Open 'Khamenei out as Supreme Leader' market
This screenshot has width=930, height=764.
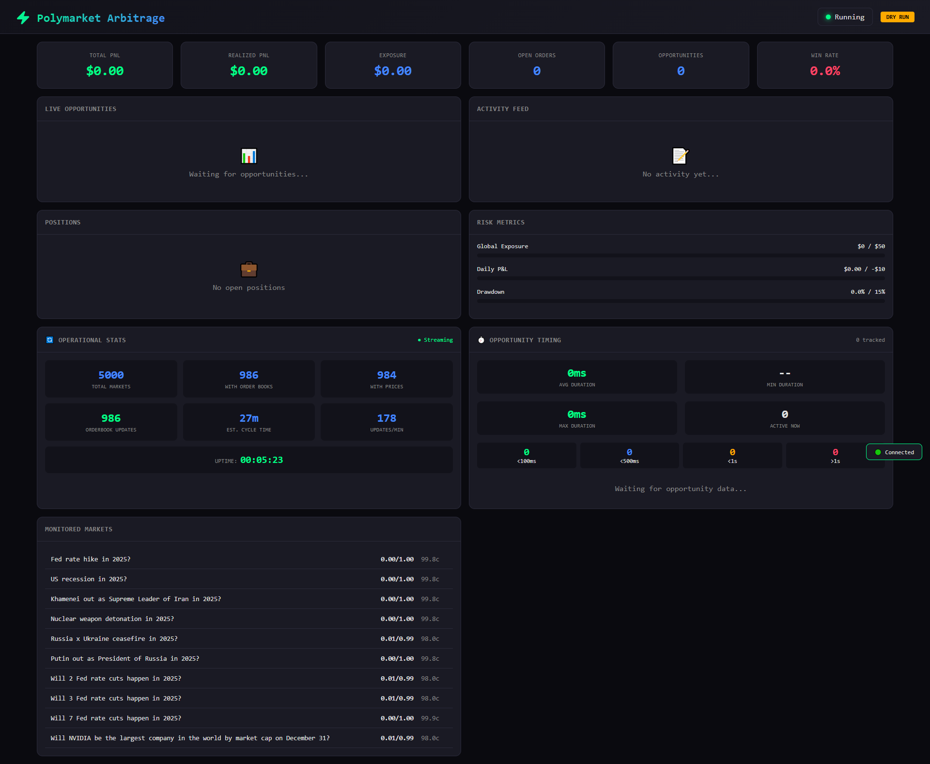(x=249, y=599)
